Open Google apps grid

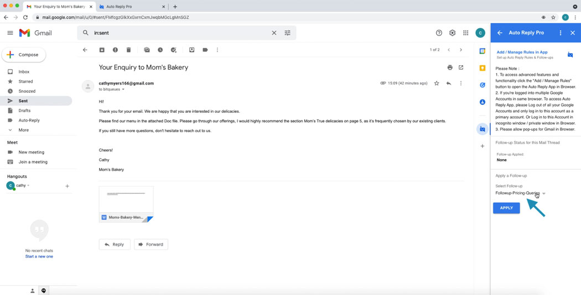466,33
